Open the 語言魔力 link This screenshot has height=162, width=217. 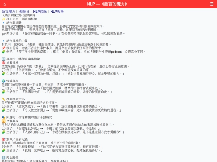coord(8,12)
